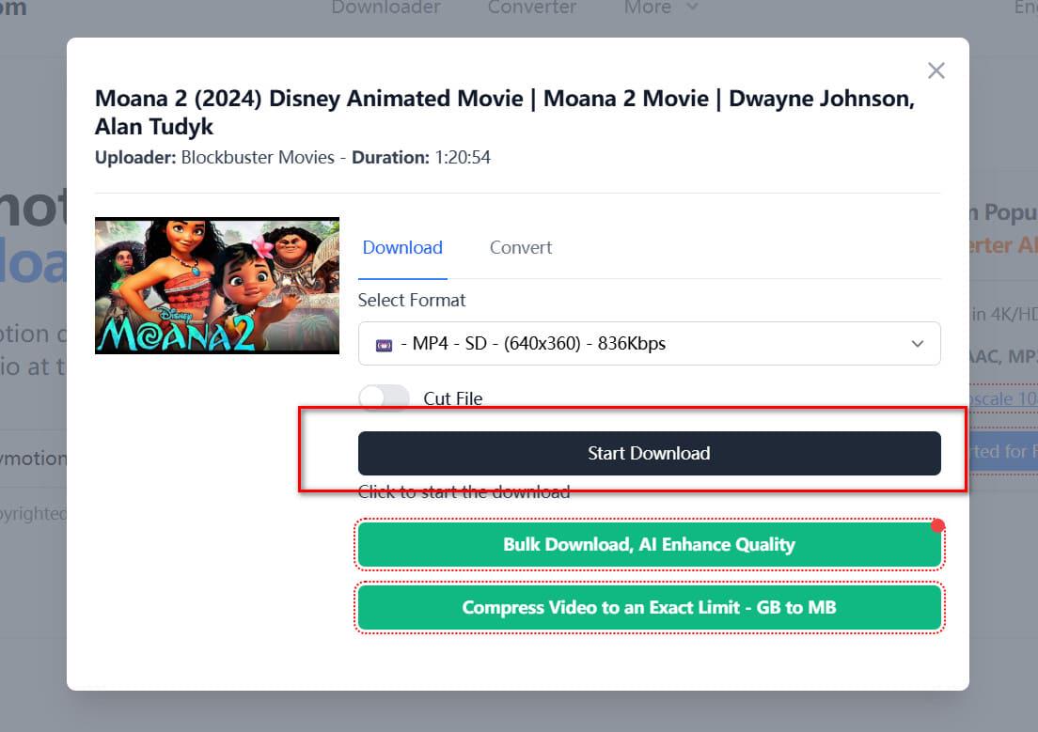Click the Select Format label
This screenshot has height=732, width=1038.
[x=412, y=301]
